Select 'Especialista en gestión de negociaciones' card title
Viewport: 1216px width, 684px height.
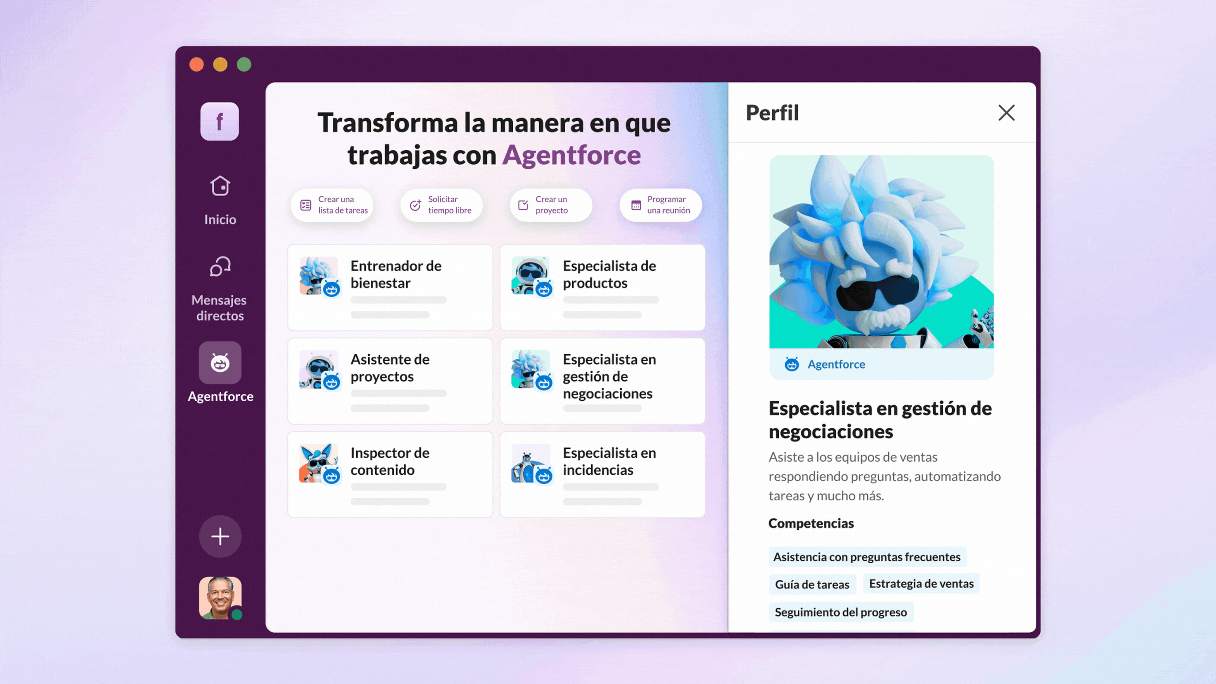pos(609,376)
